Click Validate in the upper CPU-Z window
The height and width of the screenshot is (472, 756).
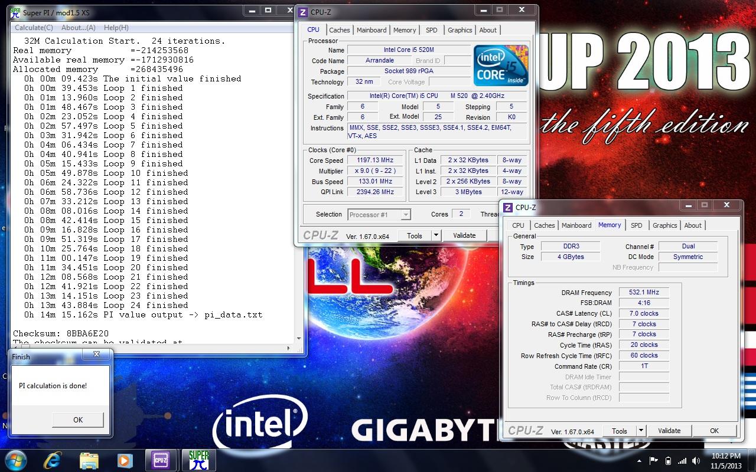coord(464,235)
